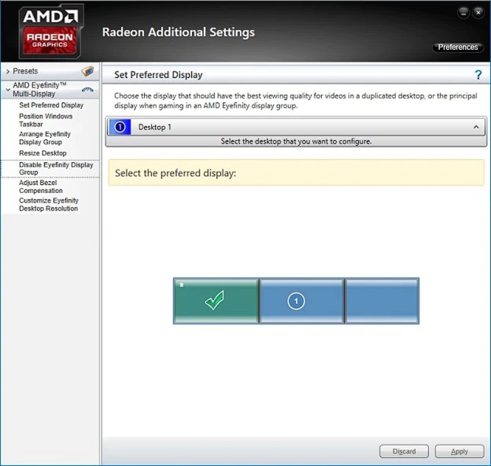491x466 pixels.
Task: Expand the Presets section
Action: point(8,71)
